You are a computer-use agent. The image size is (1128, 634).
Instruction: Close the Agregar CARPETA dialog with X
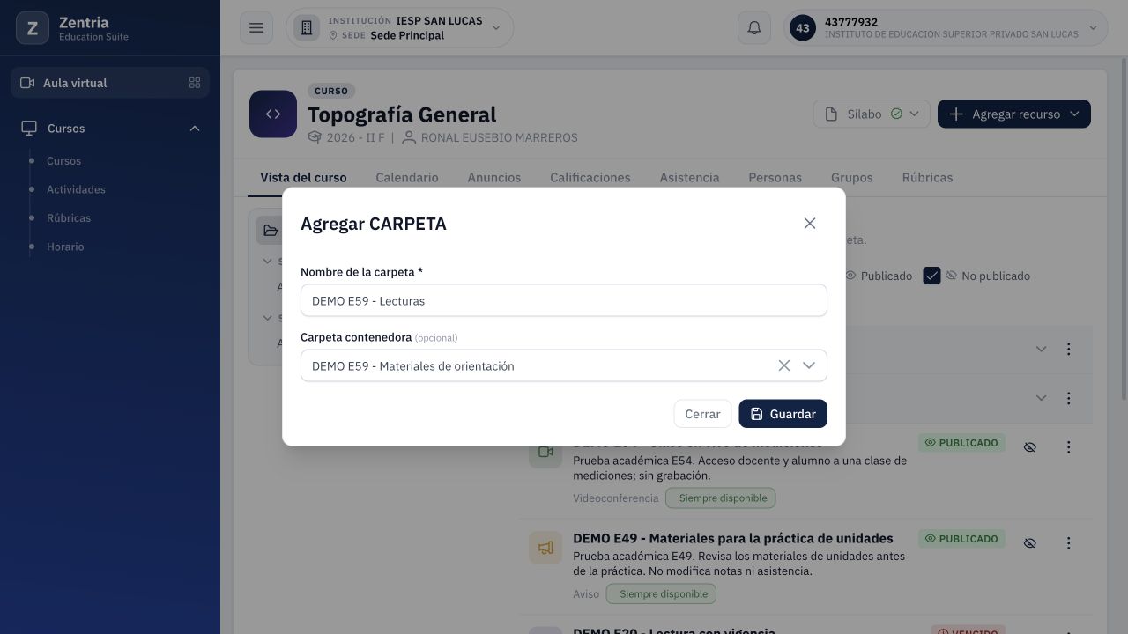coord(810,224)
